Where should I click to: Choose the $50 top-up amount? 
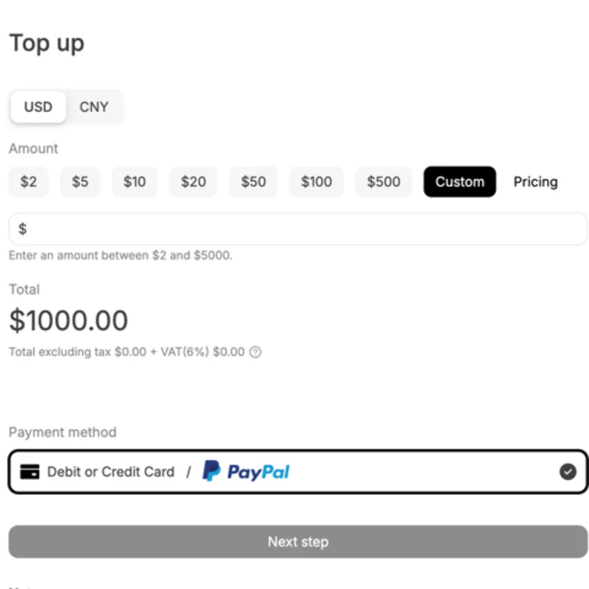pos(253,182)
